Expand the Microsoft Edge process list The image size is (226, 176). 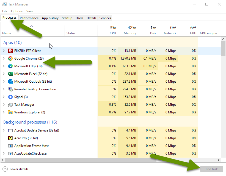(4, 66)
